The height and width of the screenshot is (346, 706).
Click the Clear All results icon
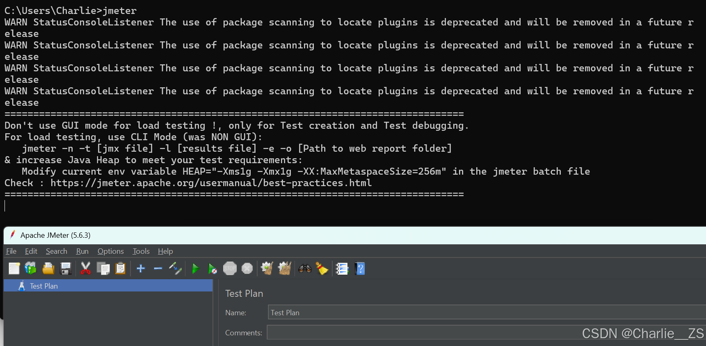284,269
